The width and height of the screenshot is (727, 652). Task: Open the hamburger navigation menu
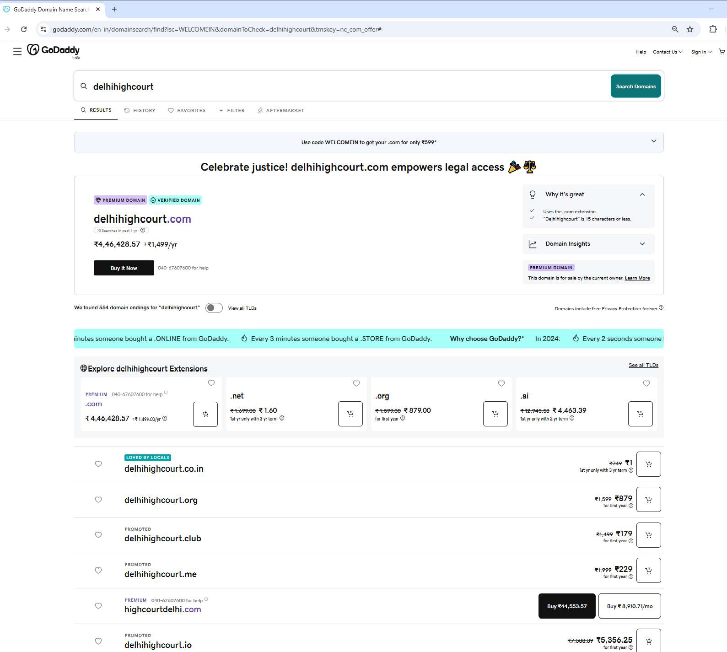17,52
